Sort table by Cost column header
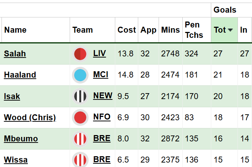This screenshot has height=167, width=252. point(127,30)
